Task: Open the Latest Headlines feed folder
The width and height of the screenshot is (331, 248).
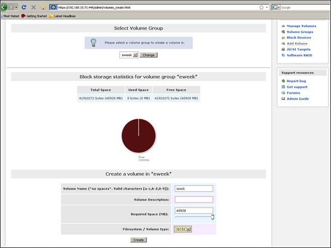Action: [x=63, y=16]
